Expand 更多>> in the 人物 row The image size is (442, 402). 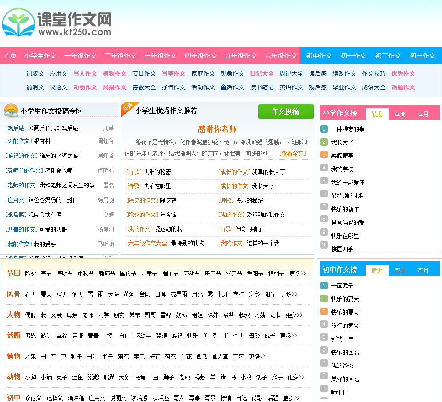pyautogui.click(x=294, y=315)
